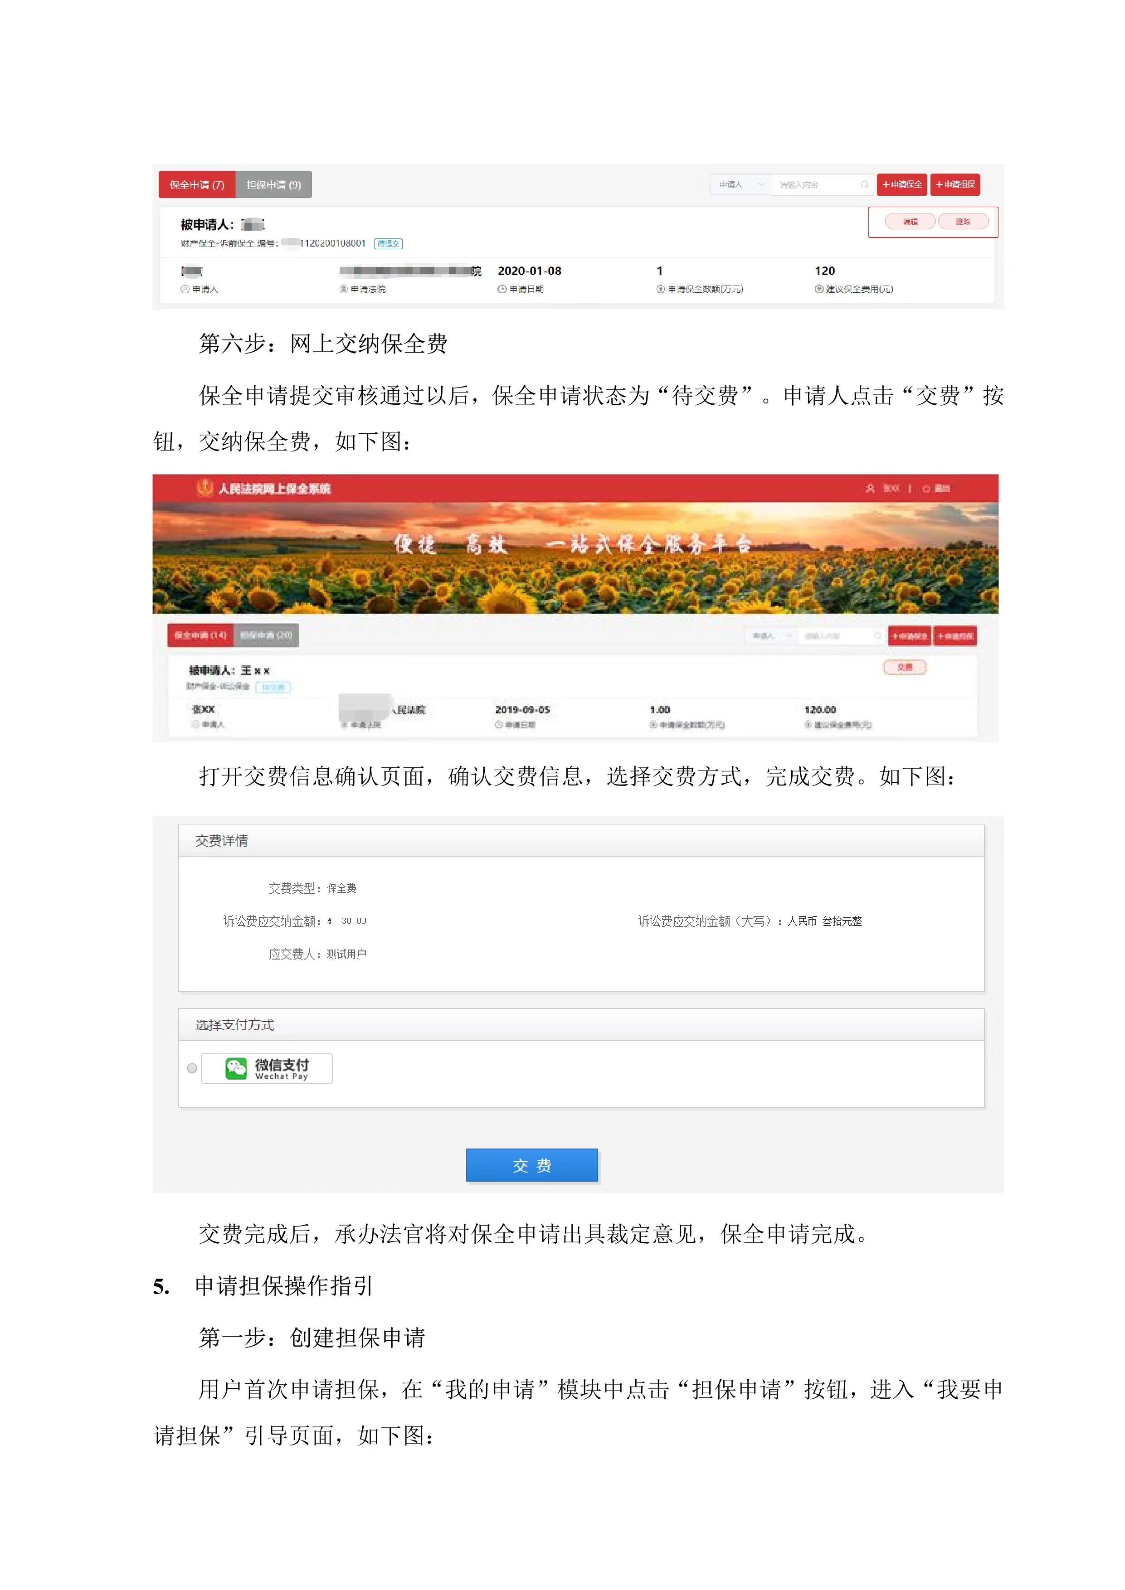Focus the search field below sunflower banner

click(x=841, y=636)
